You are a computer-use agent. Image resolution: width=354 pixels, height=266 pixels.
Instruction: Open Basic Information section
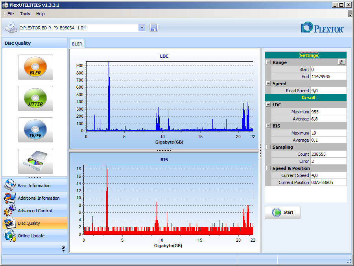coord(35,185)
